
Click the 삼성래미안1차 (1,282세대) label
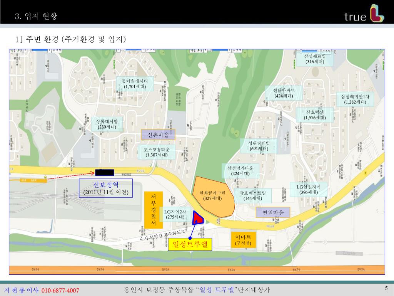[355, 99]
